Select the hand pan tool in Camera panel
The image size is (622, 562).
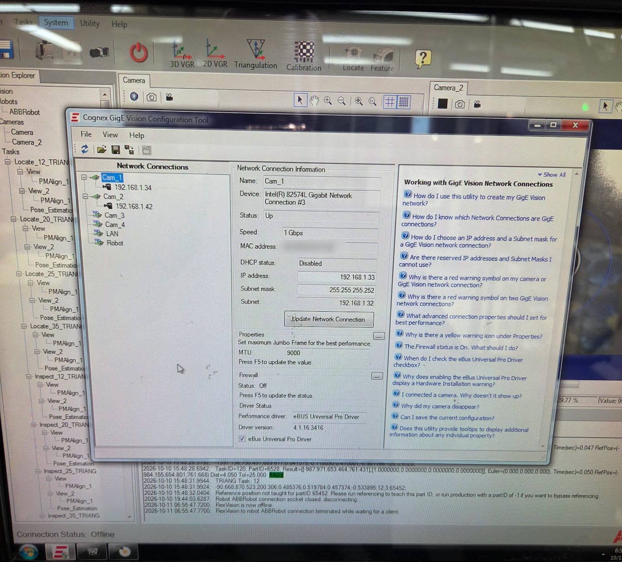(x=314, y=101)
